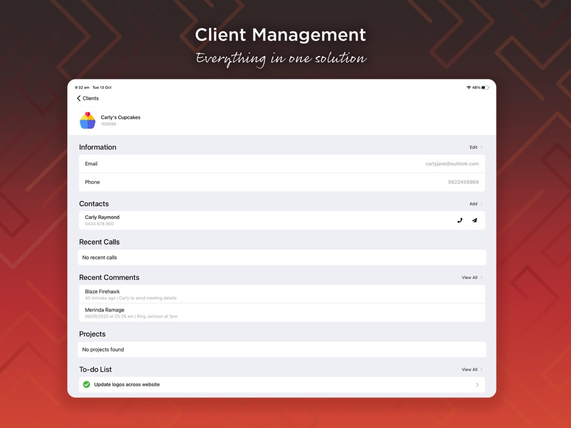Go back to the Clients list
Image resolution: width=571 pixels, height=428 pixels.
tap(88, 99)
